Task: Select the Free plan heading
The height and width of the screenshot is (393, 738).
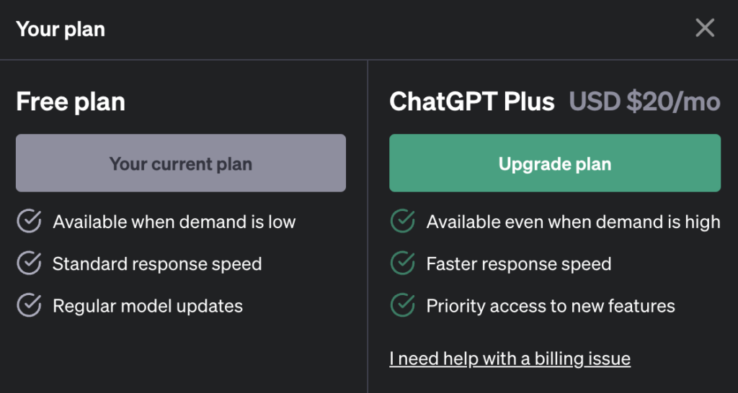Action: point(71,101)
